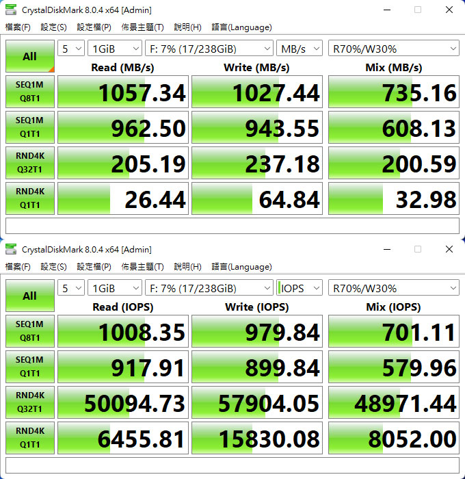Run SEQ1M Q8T1 test in top window

[x=30, y=92]
